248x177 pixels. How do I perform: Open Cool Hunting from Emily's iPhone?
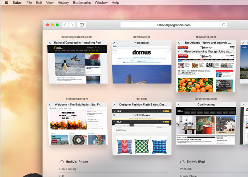[x=113, y=169]
